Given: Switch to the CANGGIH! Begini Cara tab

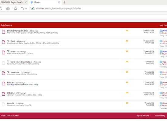Looking at the screenshot, I should point(12,2).
